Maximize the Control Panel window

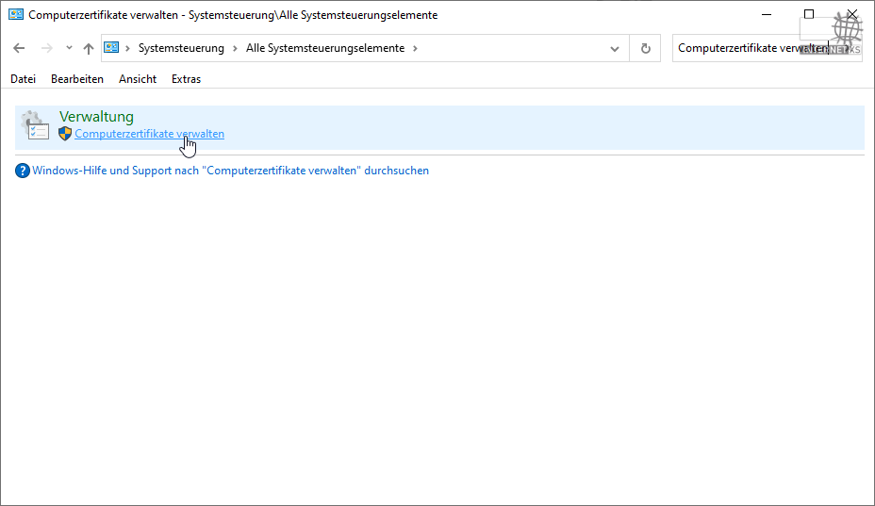pyautogui.click(x=809, y=14)
